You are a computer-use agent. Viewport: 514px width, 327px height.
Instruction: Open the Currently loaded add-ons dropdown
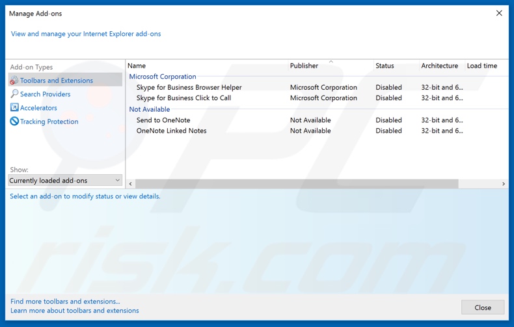pos(65,180)
